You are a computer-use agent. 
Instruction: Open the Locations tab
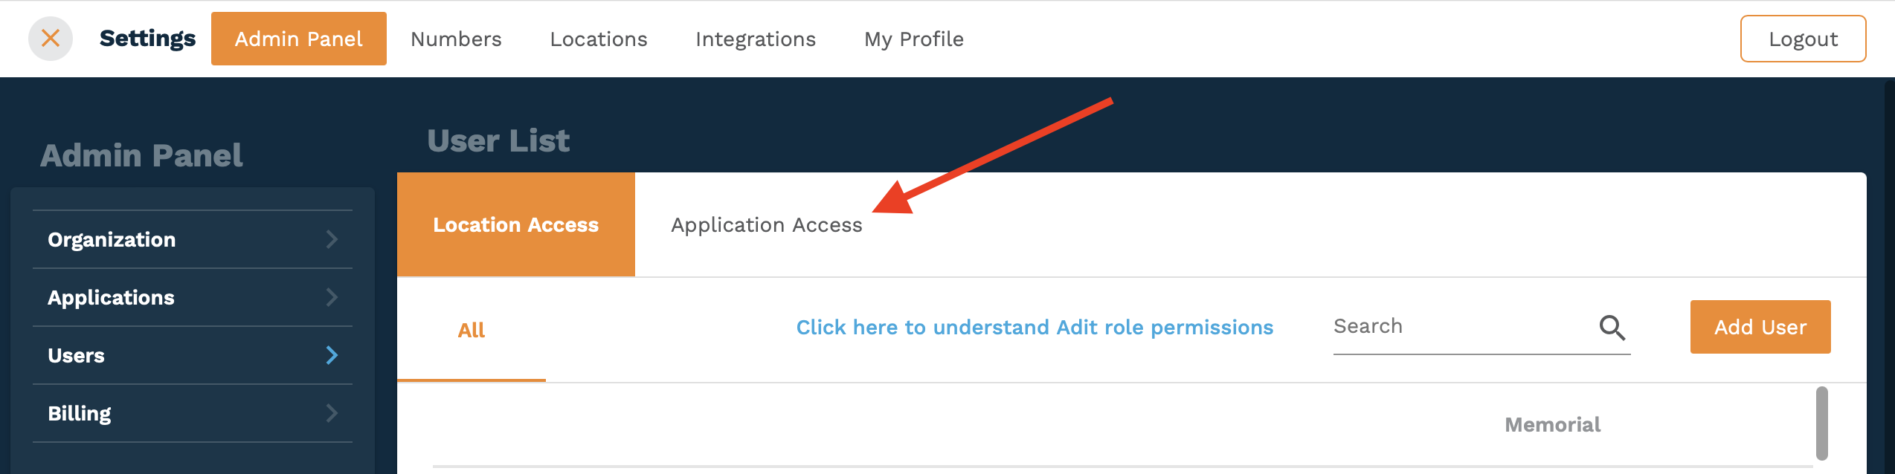coord(599,39)
